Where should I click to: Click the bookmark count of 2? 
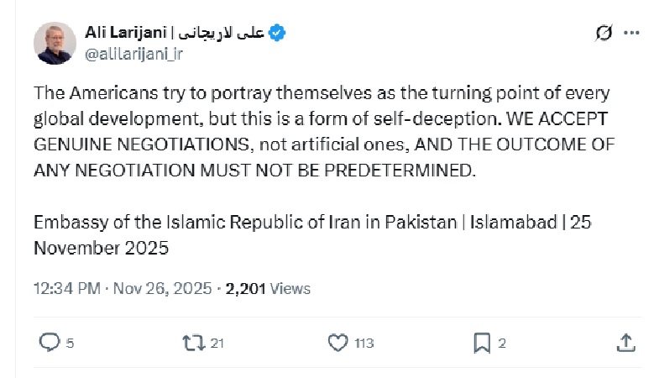(x=502, y=343)
